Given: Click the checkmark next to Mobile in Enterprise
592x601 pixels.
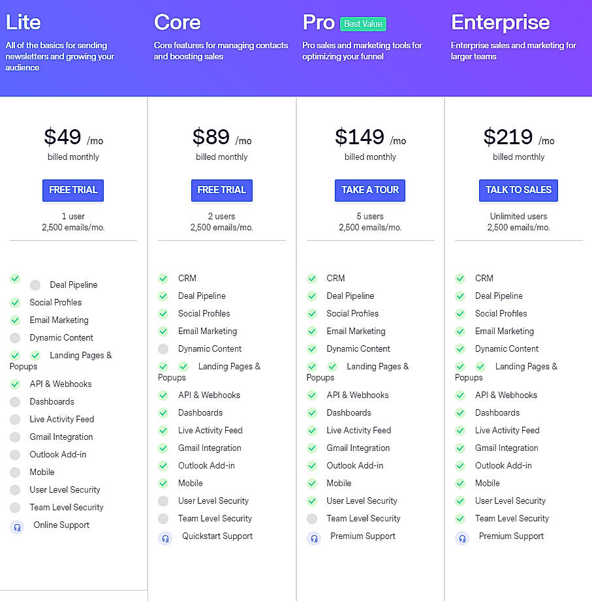Looking at the screenshot, I should tap(460, 483).
